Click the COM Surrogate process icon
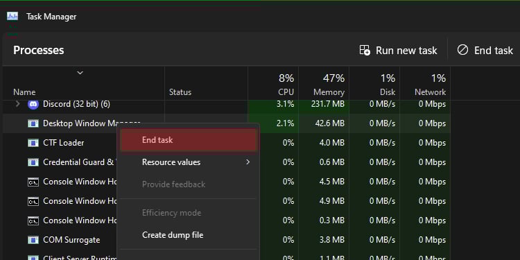 [33, 240]
